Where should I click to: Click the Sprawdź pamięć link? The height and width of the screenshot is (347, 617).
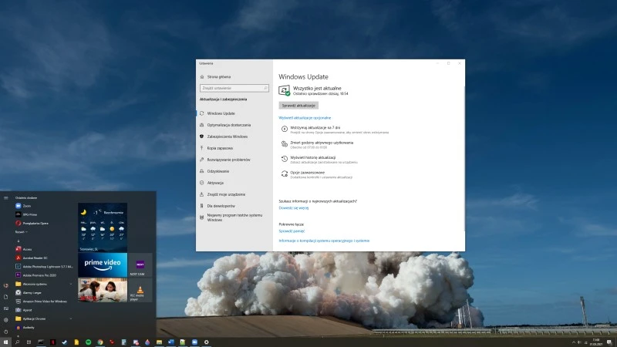tap(292, 231)
